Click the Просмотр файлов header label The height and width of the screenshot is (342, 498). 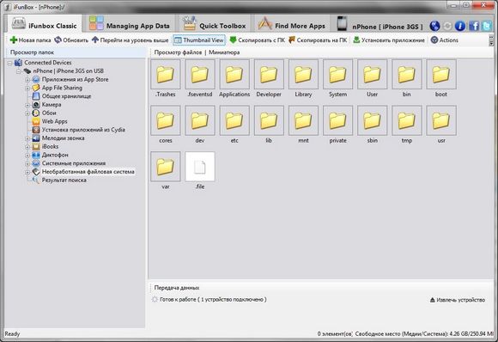(178, 52)
